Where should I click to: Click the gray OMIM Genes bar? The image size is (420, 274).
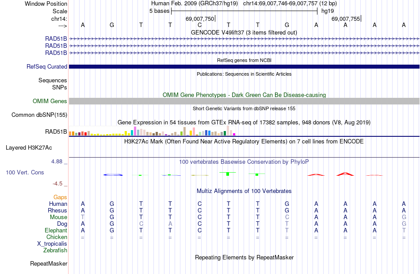coord(244,101)
